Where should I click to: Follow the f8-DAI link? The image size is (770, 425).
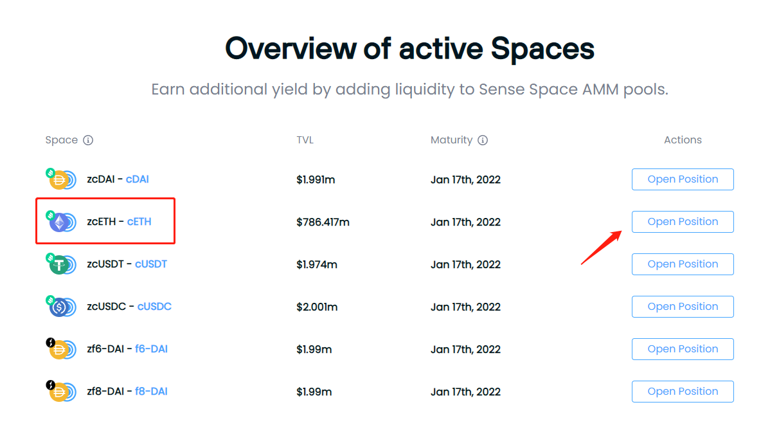(151, 392)
